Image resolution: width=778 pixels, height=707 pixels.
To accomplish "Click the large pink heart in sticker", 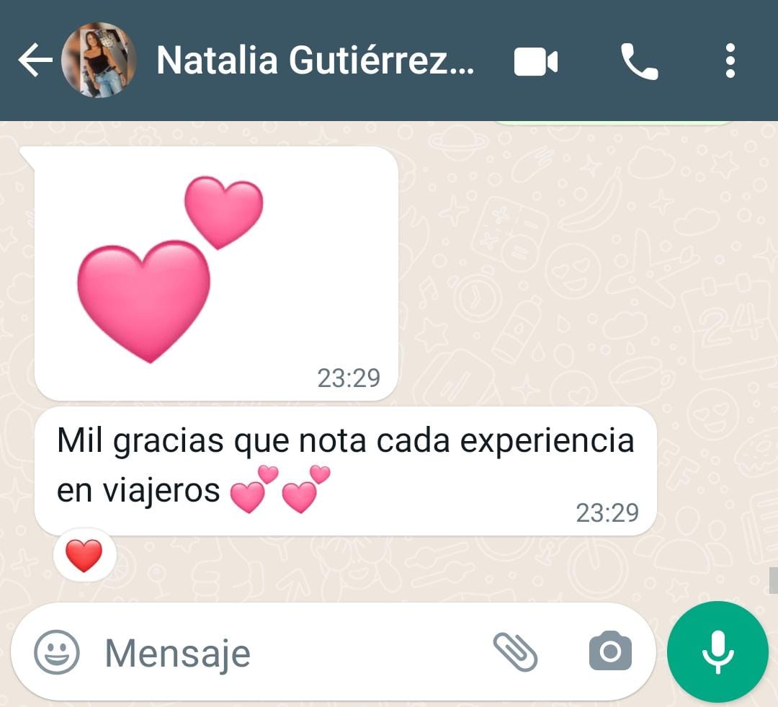I will (x=144, y=301).
